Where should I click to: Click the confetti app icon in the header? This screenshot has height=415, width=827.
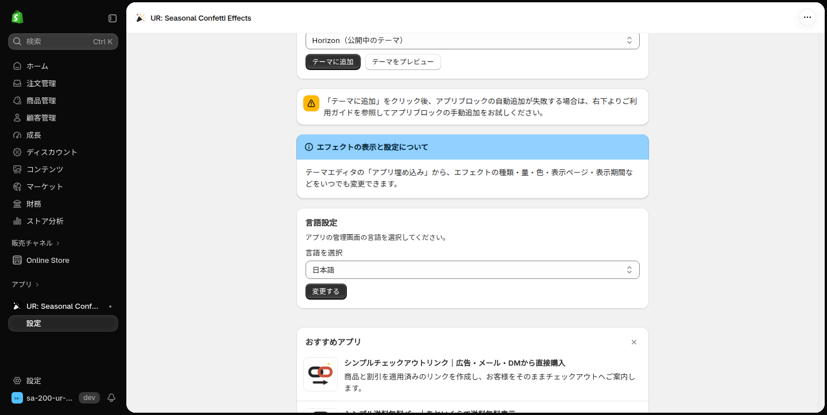(x=140, y=18)
